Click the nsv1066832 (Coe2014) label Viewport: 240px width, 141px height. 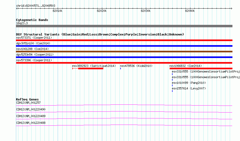186,66
